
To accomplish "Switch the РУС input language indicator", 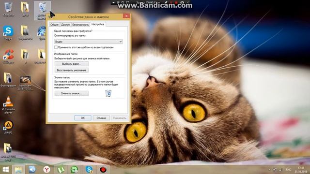I will pyautogui.click(x=288, y=170).
